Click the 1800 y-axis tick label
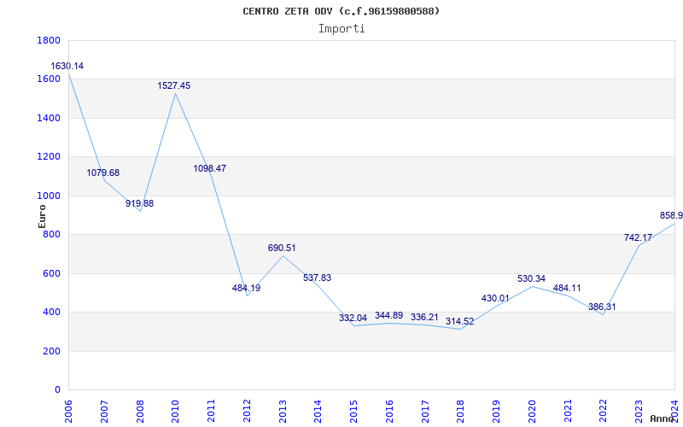Image resolution: width=683 pixels, height=427 pixels. 49,40
